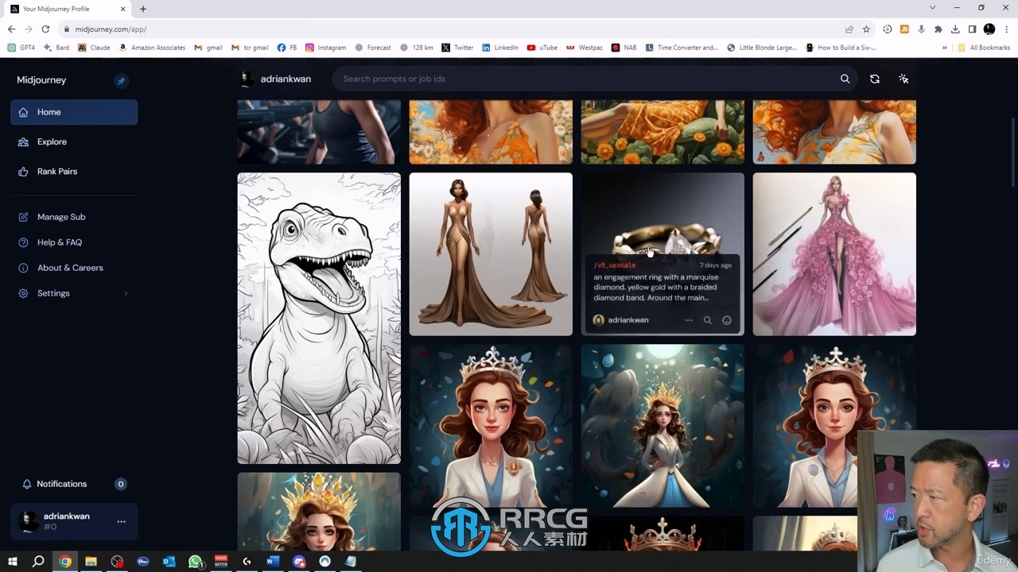
Task: Click the adriankwan avatar in the header
Action: [x=246, y=79]
